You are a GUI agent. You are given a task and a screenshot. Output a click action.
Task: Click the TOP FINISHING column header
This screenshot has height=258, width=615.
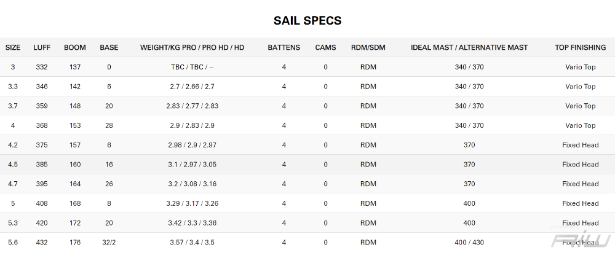tap(580, 47)
